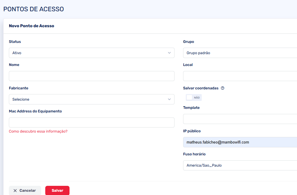This screenshot has height=195, width=297.
Task: Click the PONTOS DE ACESSO page heading
Action: tap(33, 9)
